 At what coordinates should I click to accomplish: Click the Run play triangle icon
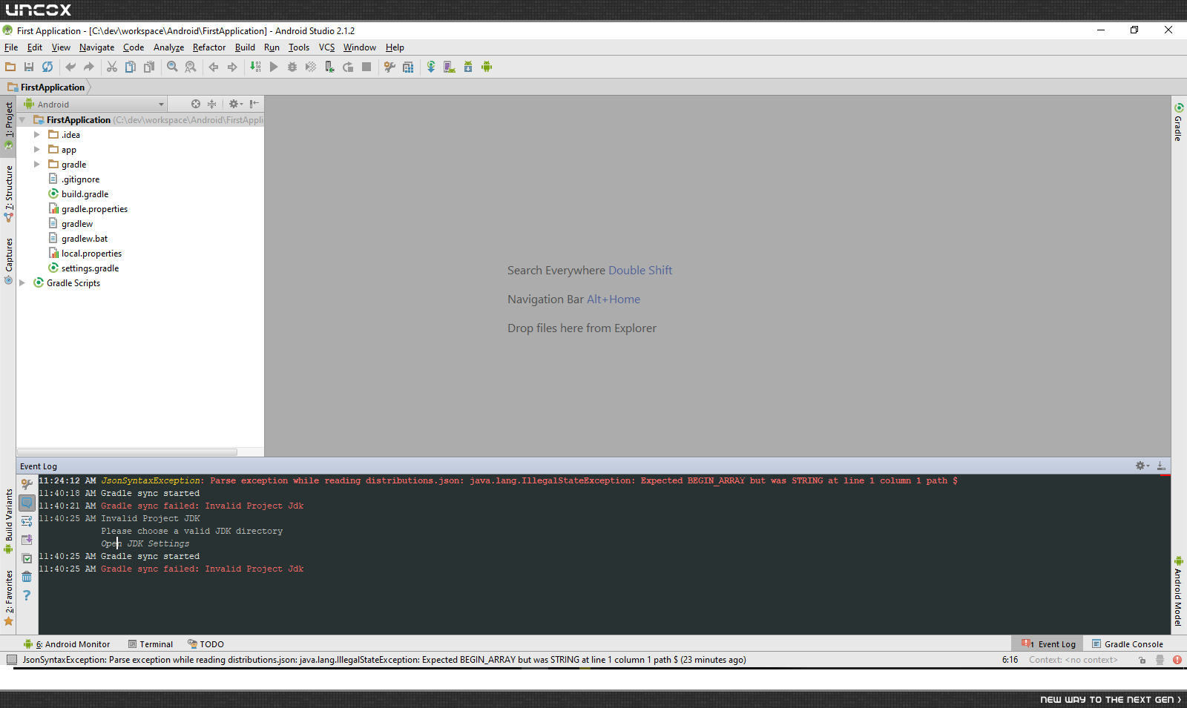(x=274, y=67)
